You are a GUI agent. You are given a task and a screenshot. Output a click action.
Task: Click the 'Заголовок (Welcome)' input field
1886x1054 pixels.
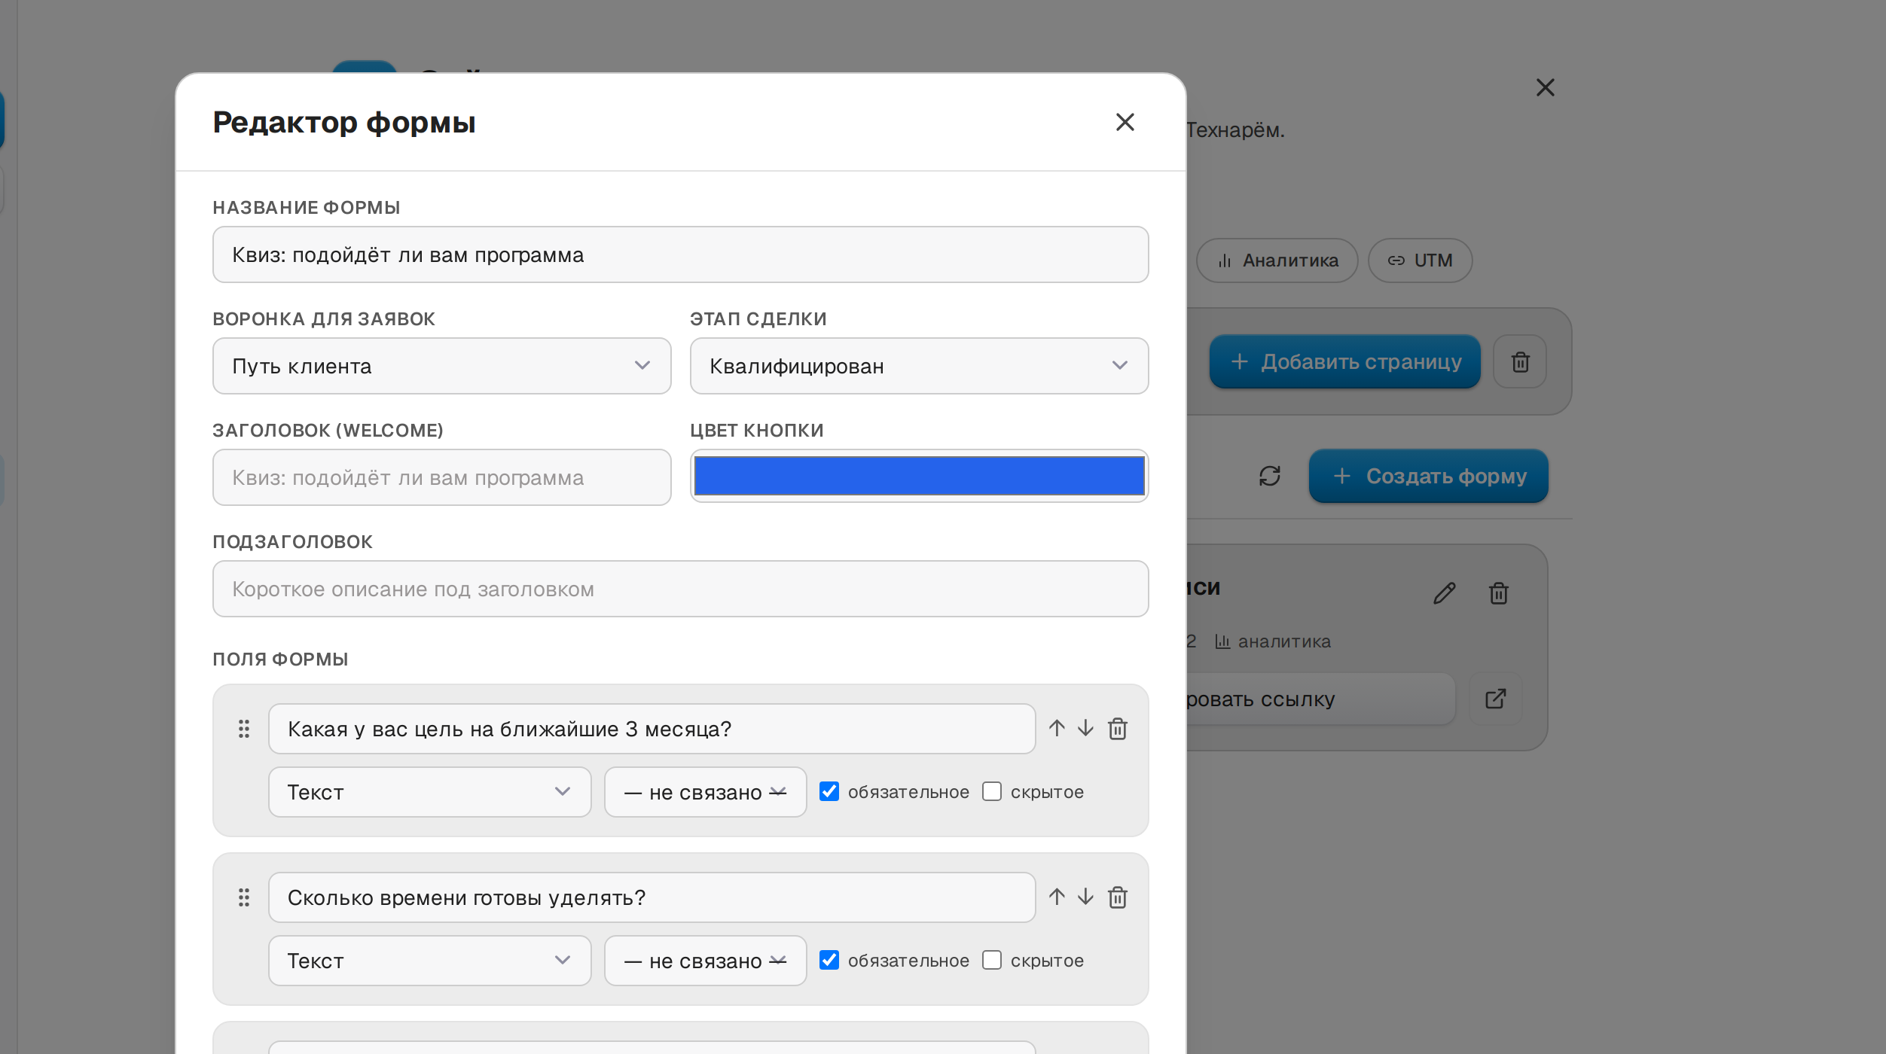tap(442, 477)
